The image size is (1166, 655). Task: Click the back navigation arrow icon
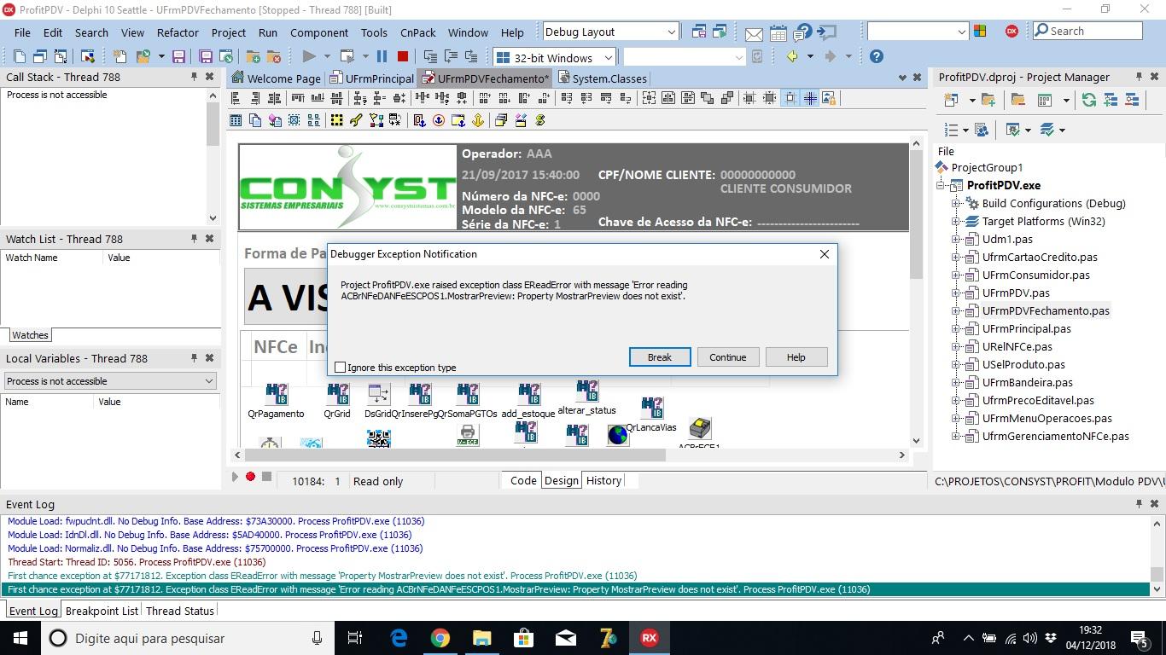[793, 56]
